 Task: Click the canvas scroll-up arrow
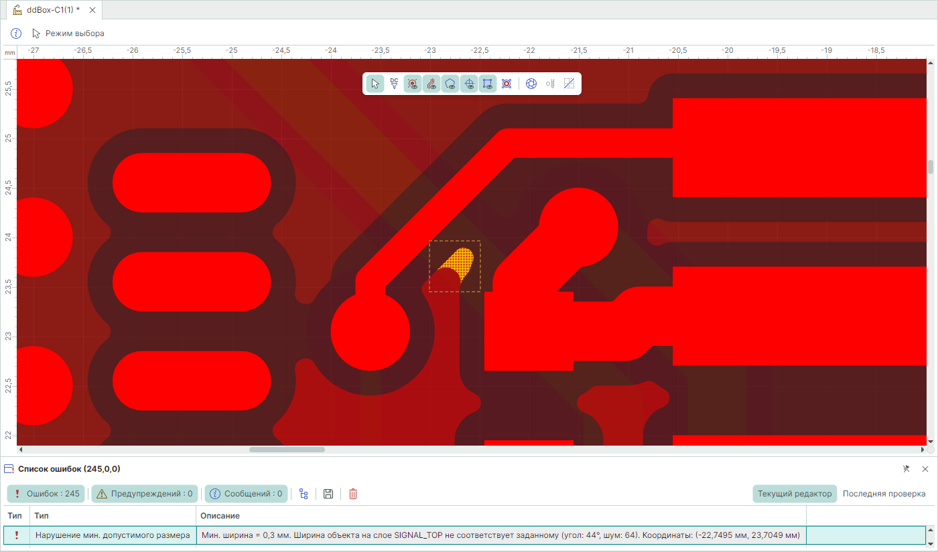931,63
